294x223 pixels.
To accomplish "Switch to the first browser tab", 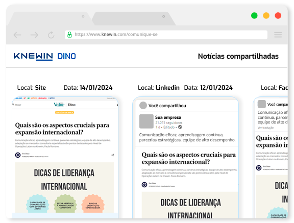I will click(x=50, y=18).
